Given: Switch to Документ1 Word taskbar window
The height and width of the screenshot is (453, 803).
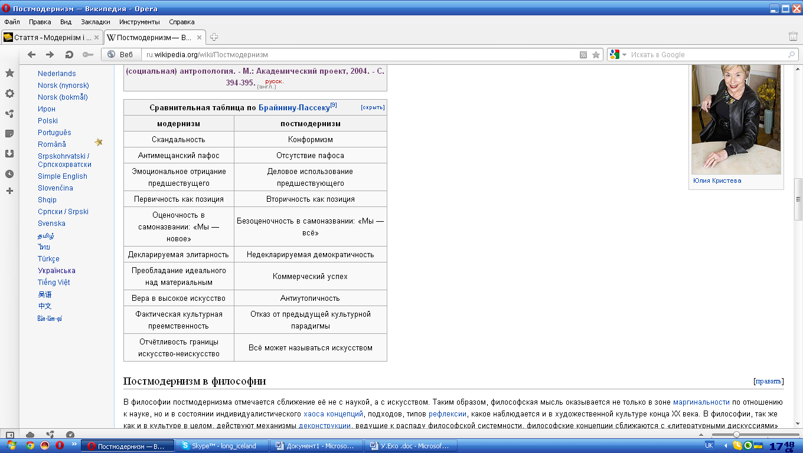Looking at the screenshot, I should (x=316, y=446).
